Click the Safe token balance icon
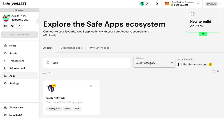 coord(142,4)
